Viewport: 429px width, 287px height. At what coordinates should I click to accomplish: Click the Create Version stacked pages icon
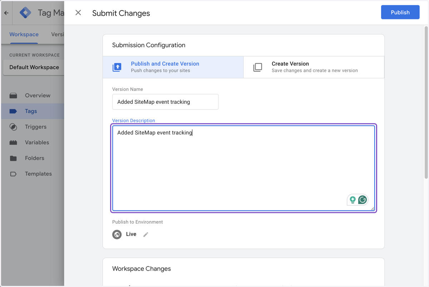pyautogui.click(x=258, y=67)
